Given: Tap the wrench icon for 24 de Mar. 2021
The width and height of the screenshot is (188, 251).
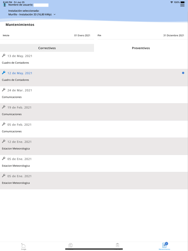Looking at the screenshot, I should tap(4, 90).
